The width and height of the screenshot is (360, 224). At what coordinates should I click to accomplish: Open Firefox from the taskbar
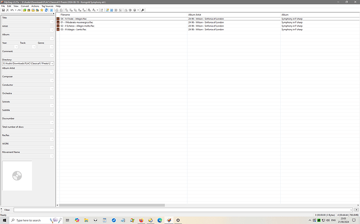pyautogui.click(x=141, y=220)
